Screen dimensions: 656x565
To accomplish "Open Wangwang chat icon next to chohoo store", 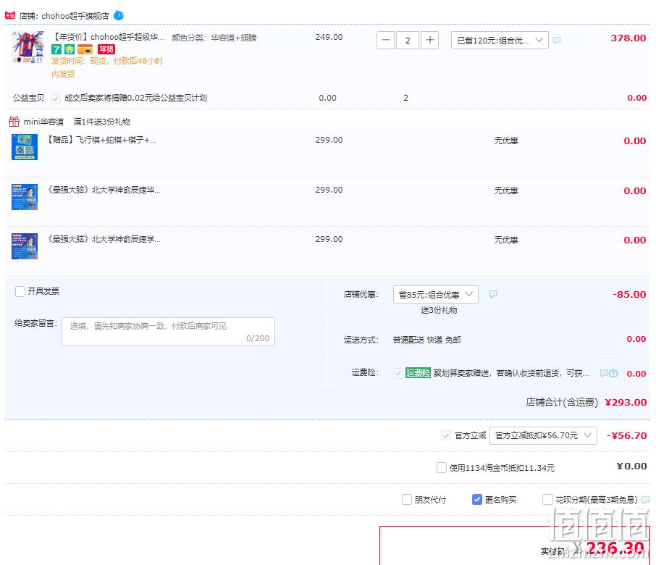I will [119, 15].
